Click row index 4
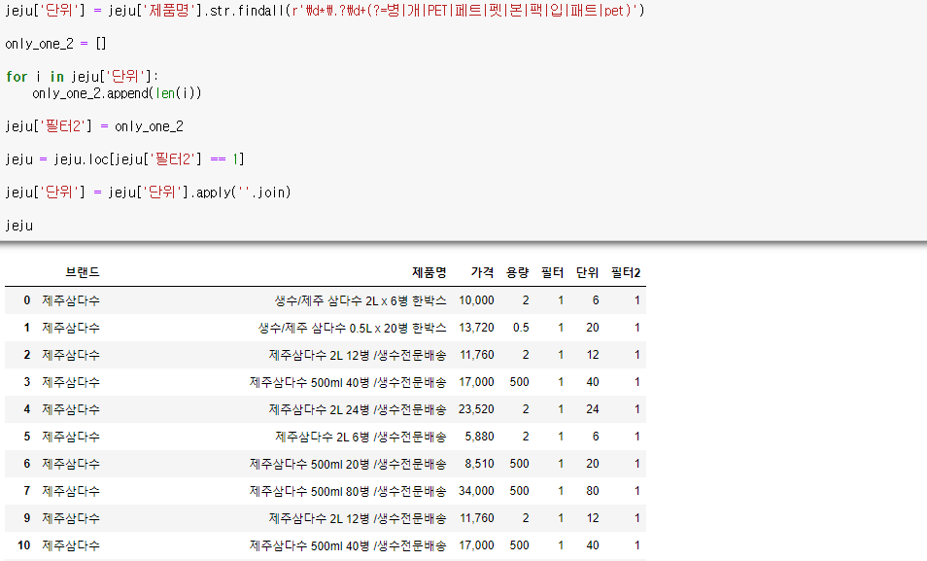Image resolution: width=927 pixels, height=561 pixels. tap(26, 409)
